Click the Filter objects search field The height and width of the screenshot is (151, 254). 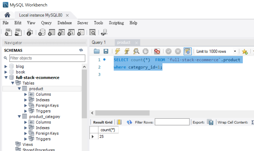point(47,58)
